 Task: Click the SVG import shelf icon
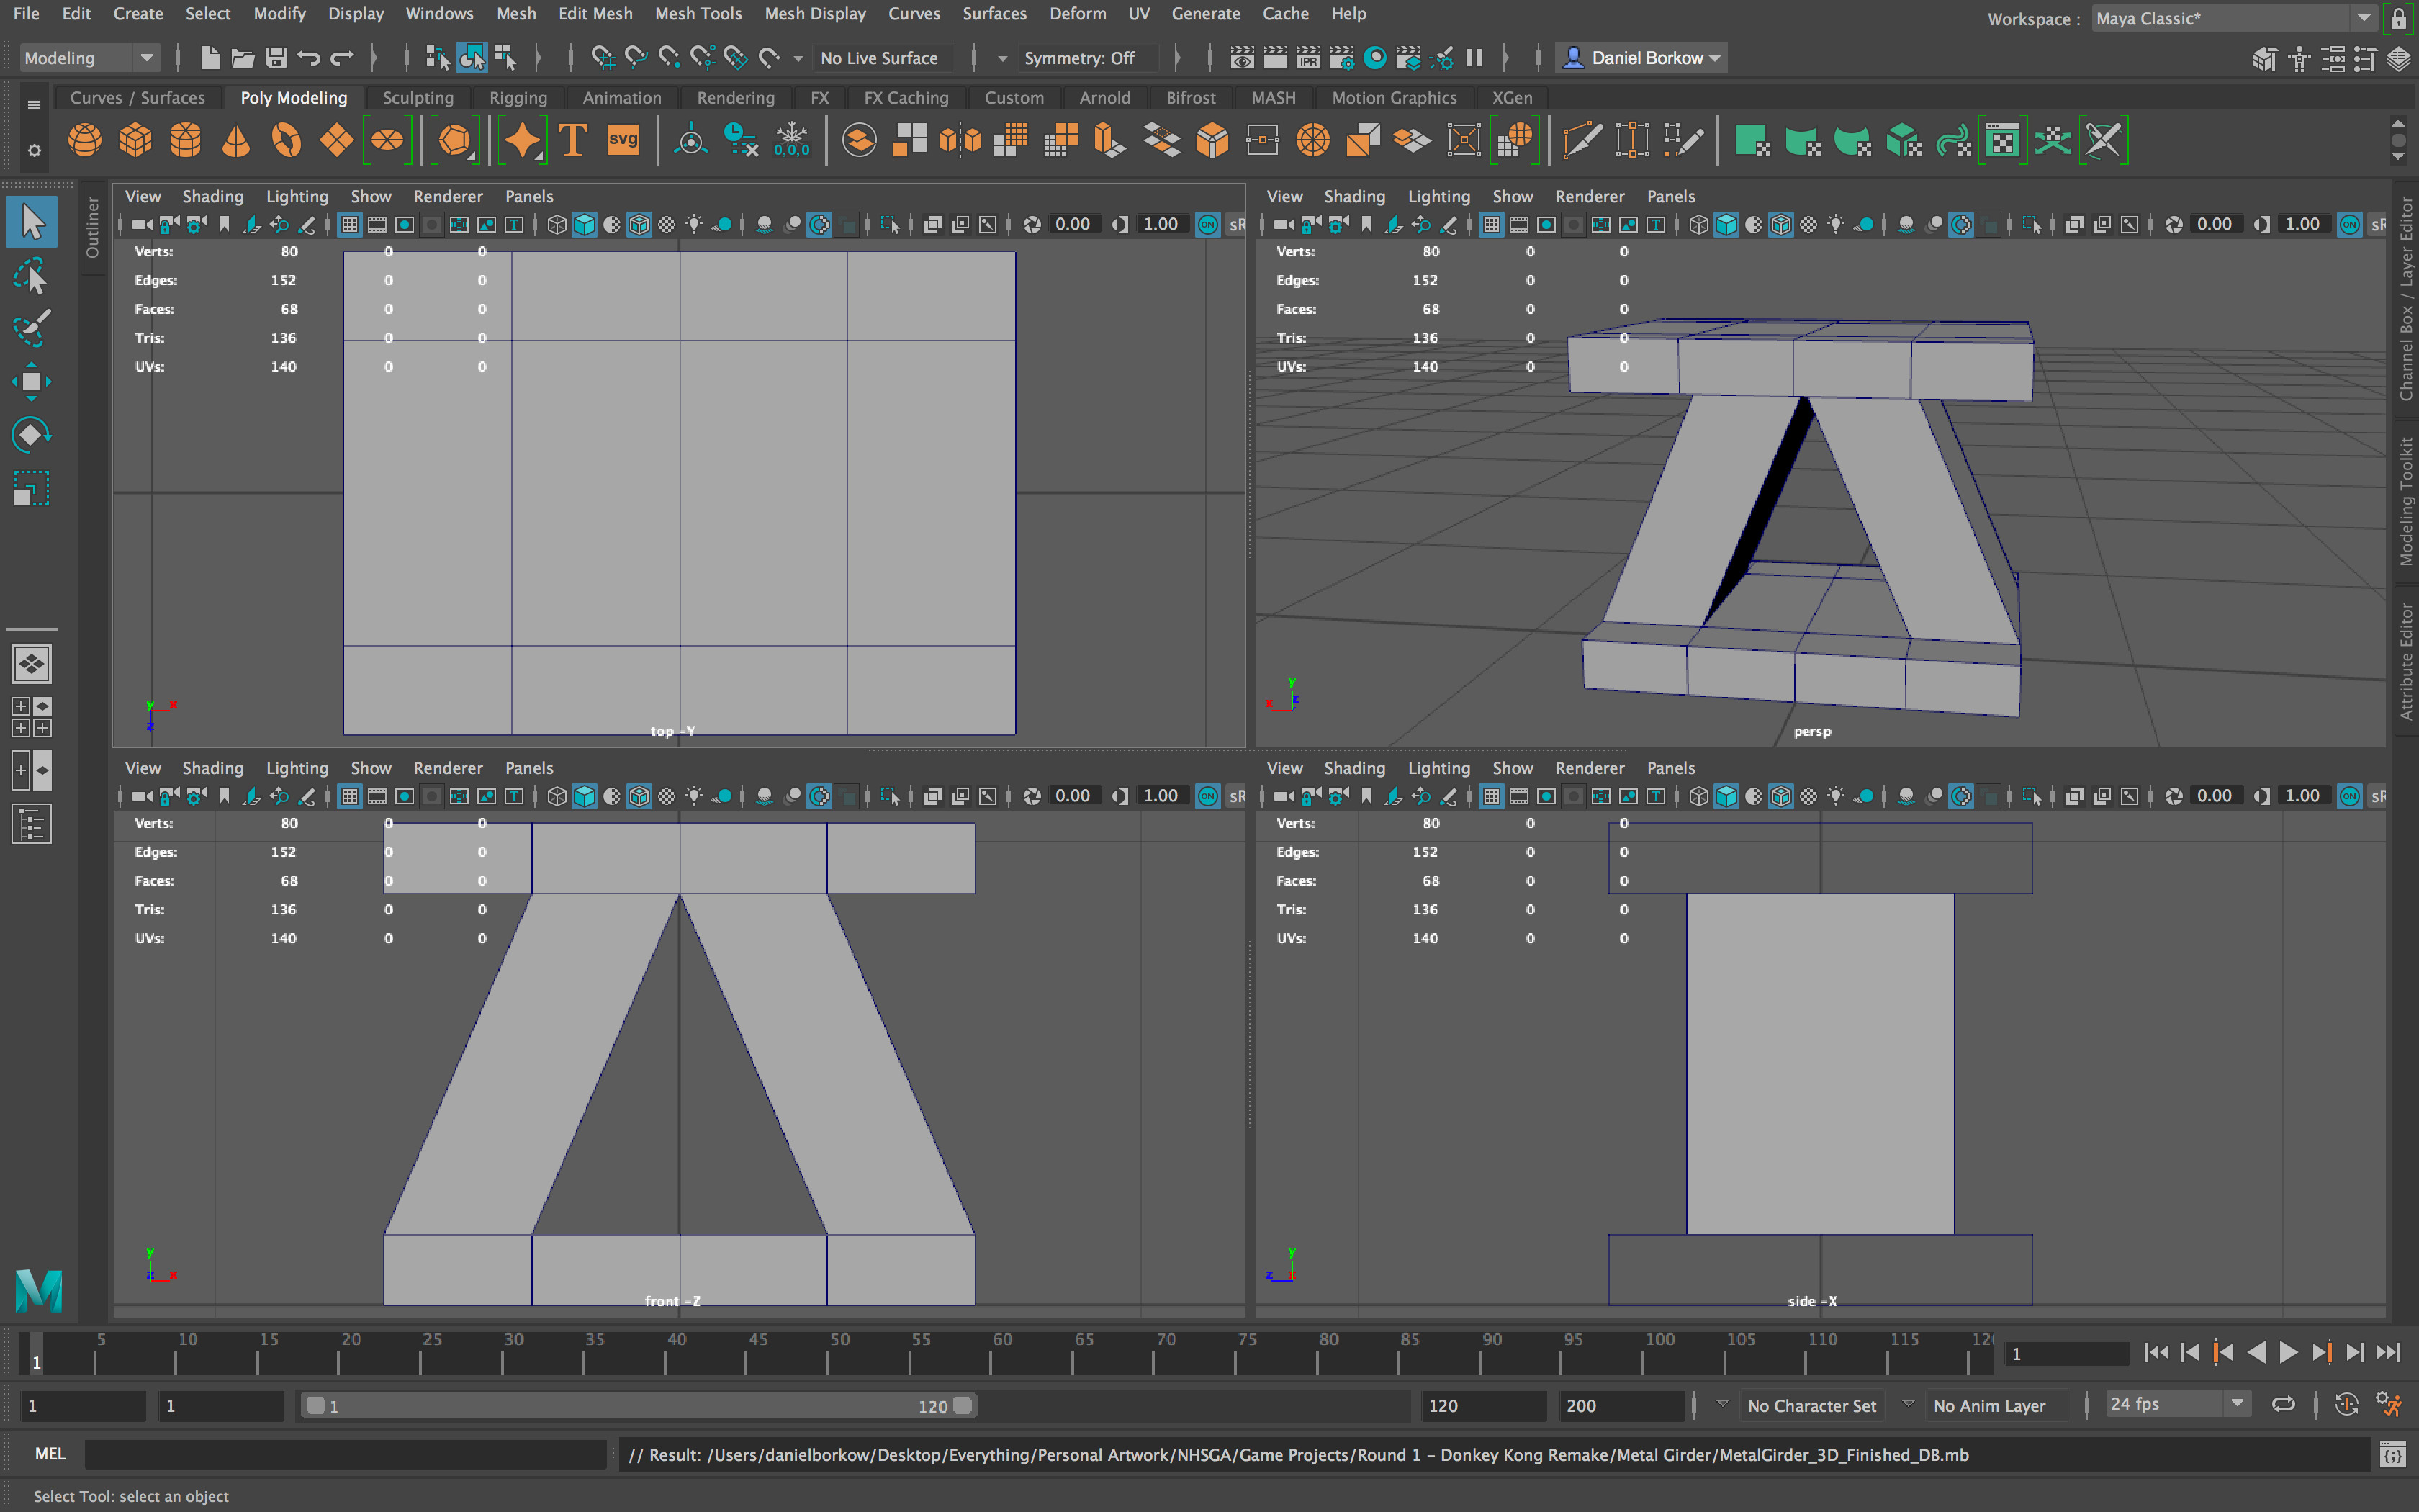(623, 140)
